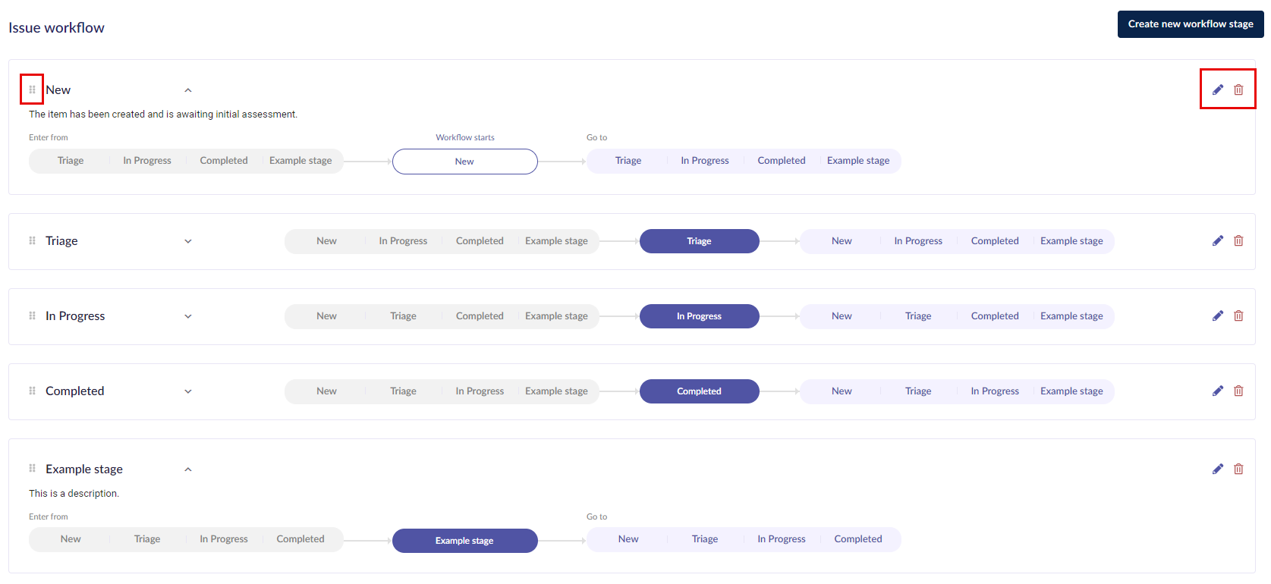Toggle New in Completed row's go-to list
Screen dimensions: 1271x584
[842, 391]
